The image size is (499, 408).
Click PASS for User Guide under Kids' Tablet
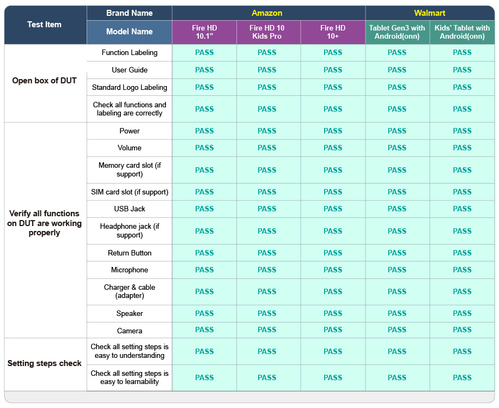[x=462, y=70]
